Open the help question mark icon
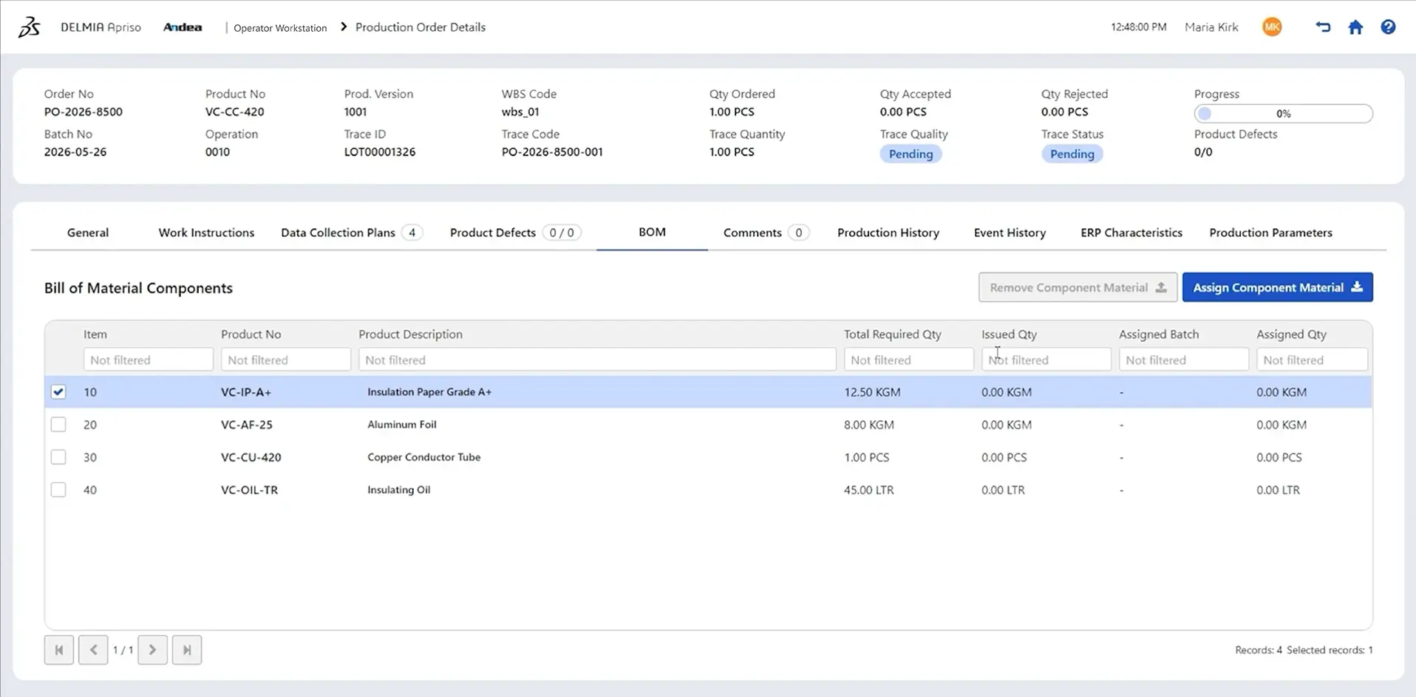Viewport: 1416px width, 697px height. (x=1388, y=27)
